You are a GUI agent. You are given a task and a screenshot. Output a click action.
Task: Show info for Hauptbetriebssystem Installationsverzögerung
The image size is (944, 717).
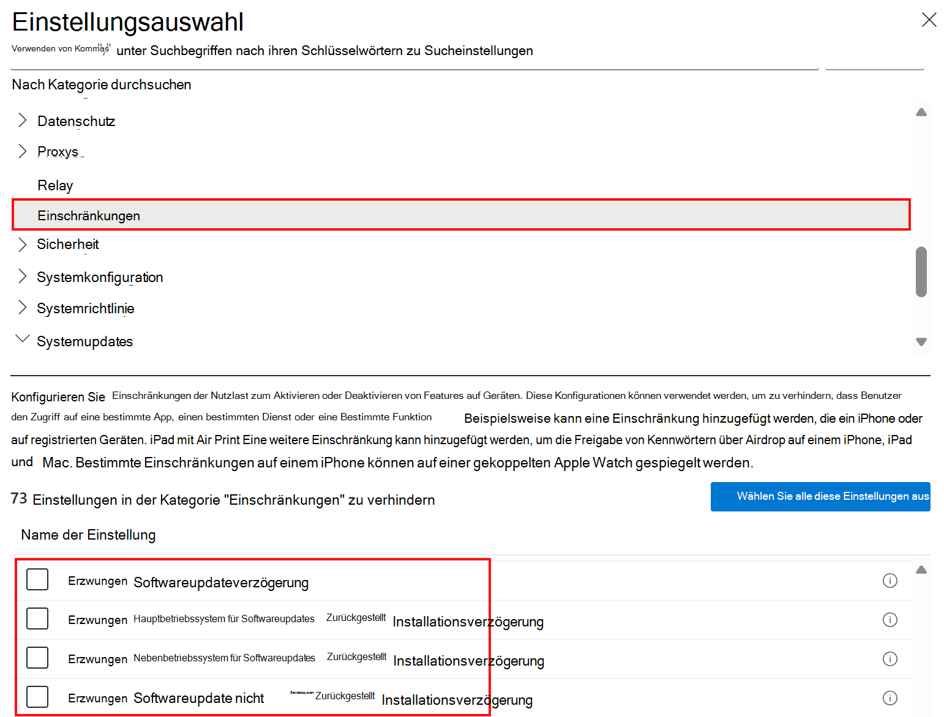pos(890,620)
